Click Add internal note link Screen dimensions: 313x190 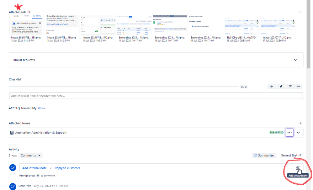(34, 168)
